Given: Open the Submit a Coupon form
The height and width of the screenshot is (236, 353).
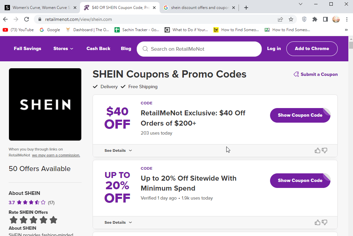Looking at the screenshot, I should point(316,74).
